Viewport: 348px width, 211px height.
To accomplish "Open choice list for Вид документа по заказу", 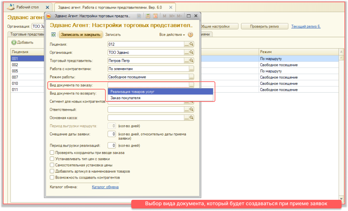I will (191, 85).
